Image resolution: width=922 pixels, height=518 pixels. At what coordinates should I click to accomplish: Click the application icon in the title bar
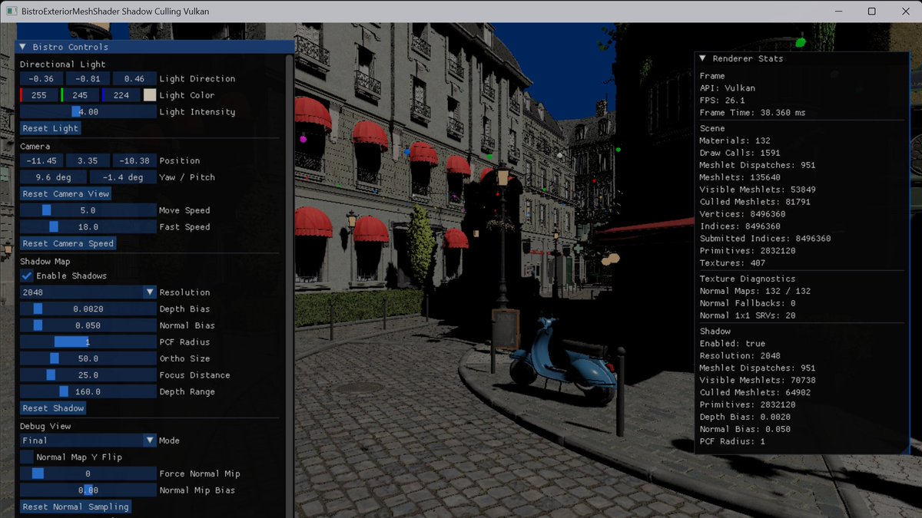coord(12,12)
